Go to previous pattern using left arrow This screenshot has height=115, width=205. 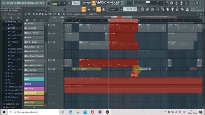(x=121, y=9)
